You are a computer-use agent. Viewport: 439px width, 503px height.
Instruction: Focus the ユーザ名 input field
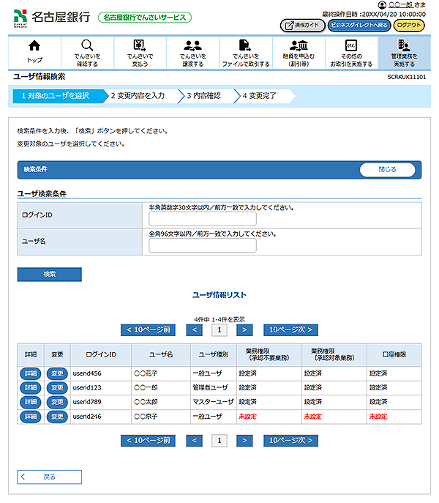click(x=203, y=245)
